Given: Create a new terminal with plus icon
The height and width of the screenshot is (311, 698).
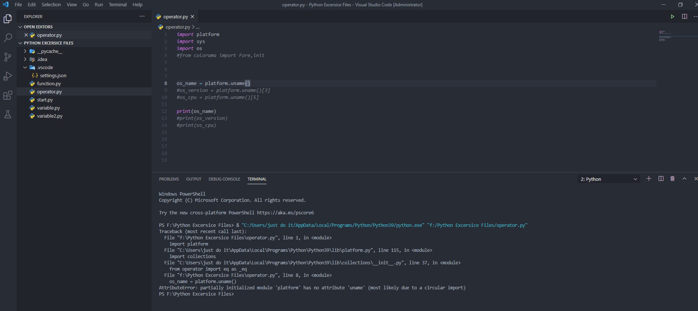Looking at the screenshot, I should tap(649, 179).
